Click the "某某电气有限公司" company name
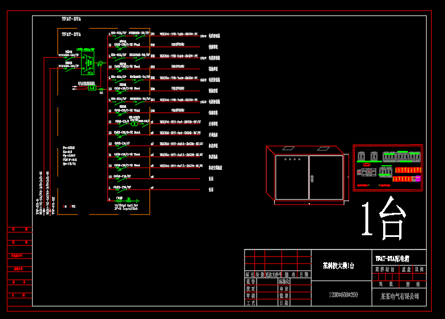445x319 pixels. [400, 297]
